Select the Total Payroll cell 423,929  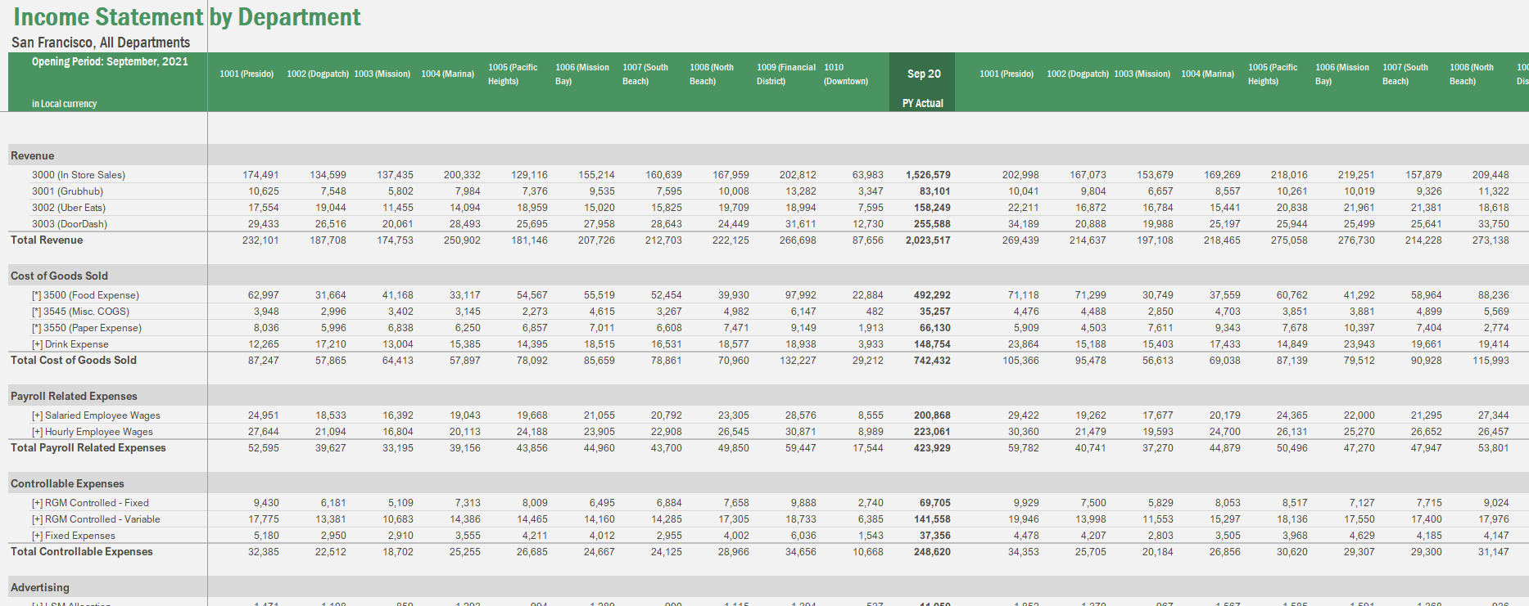pos(932,448)
